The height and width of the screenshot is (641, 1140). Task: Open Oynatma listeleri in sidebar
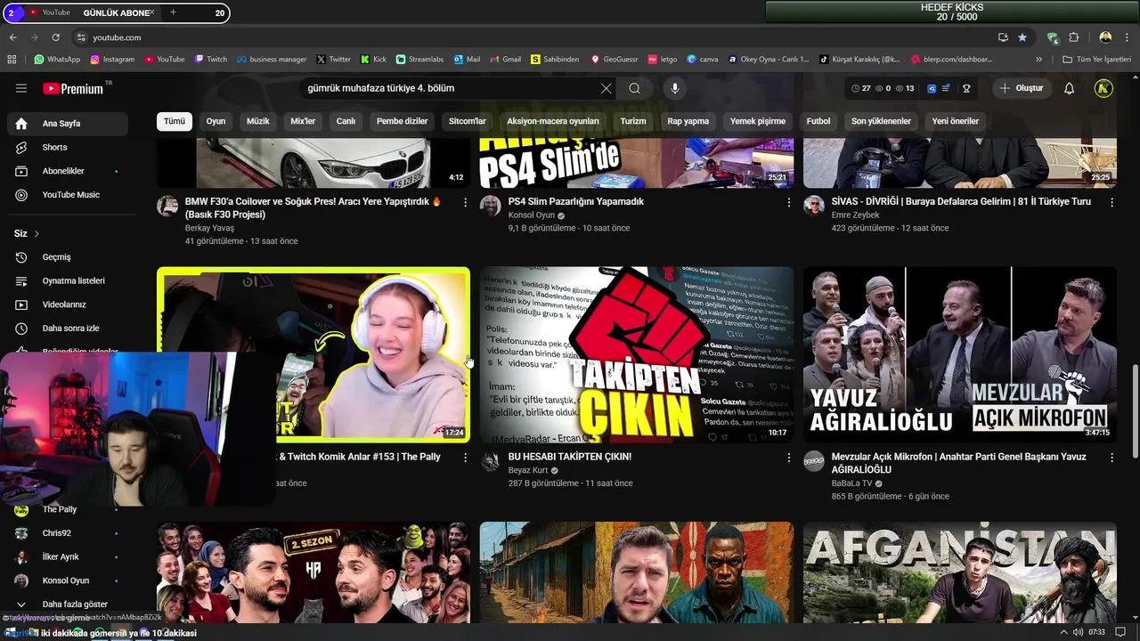pos(67,280)
